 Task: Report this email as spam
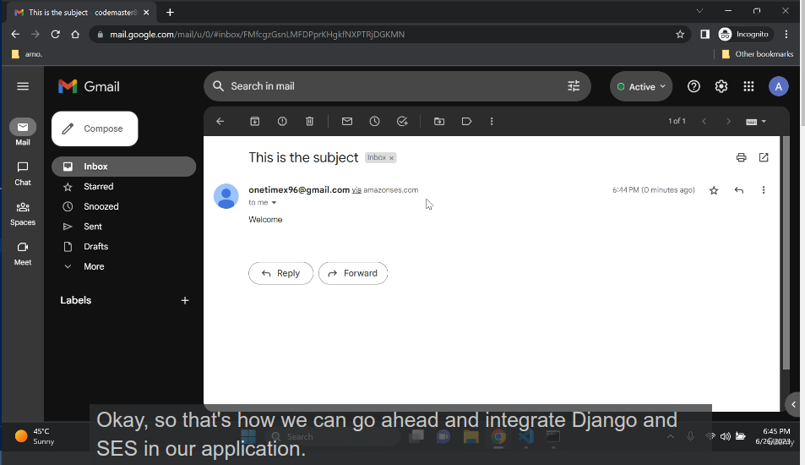coord(282,121)
